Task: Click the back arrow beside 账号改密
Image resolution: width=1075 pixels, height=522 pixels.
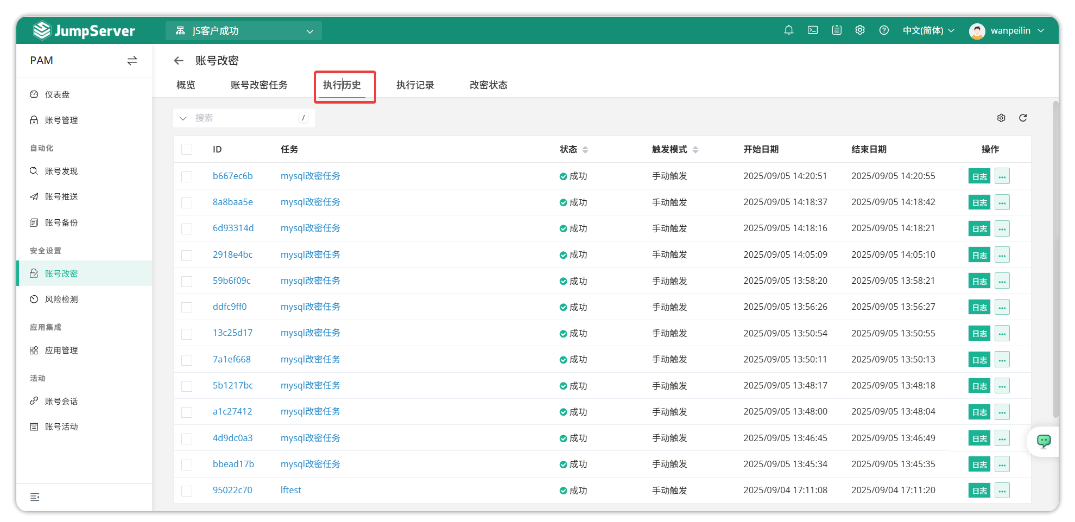Action: click(x=178, y=61)
